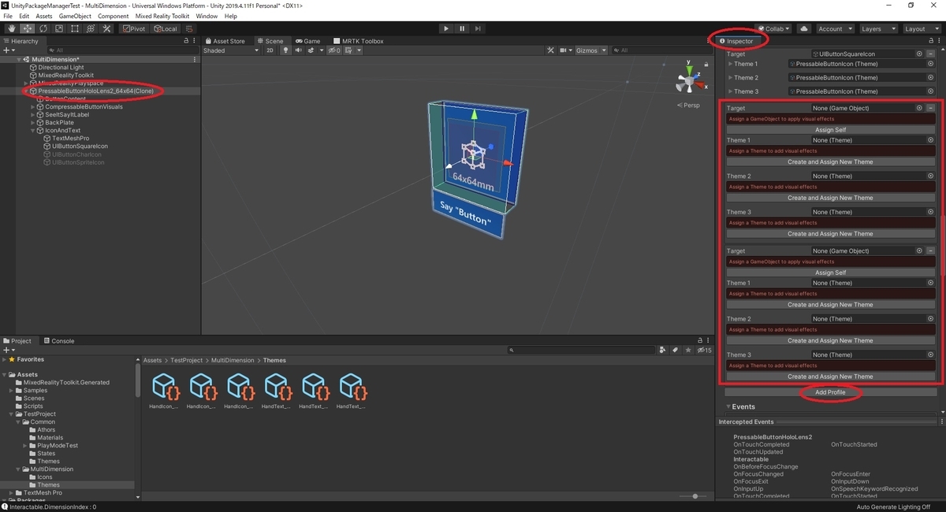Open the Account dropdown
946x512 pixels.
coord(835,29)
